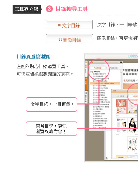The image size is (138, 178).
Task: Select the 3月星座運勢 entry in the catalog tree
Action: [x=98, y=109]
